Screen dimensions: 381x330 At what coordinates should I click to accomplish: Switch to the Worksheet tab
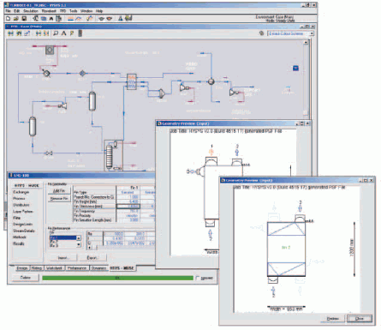coord(54,268)
